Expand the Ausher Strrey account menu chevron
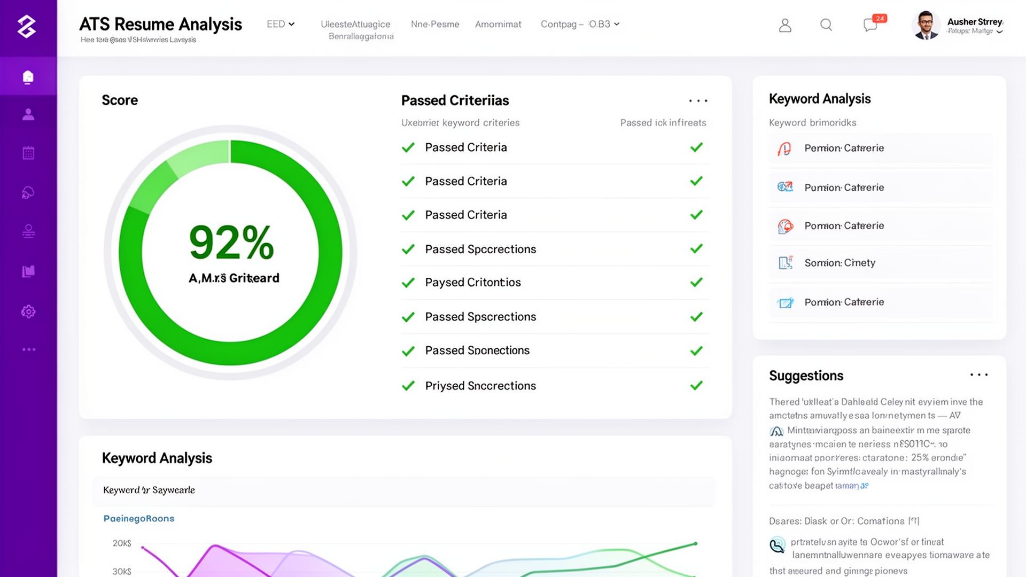The width and height of the screenshot is (1026, 577). point(1000,32)
